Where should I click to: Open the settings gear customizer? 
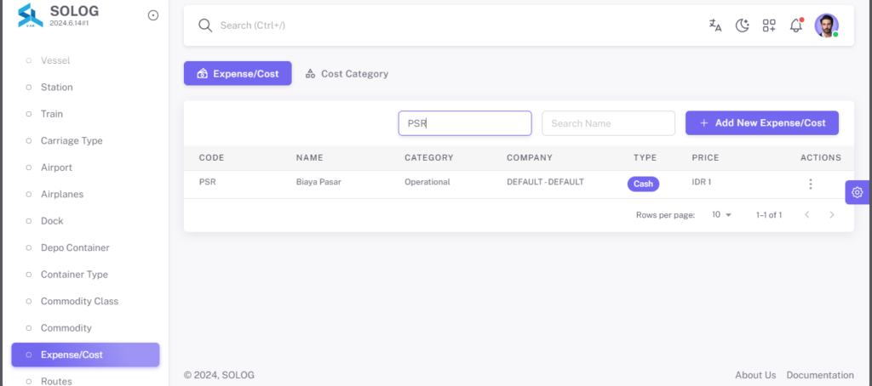857,192
